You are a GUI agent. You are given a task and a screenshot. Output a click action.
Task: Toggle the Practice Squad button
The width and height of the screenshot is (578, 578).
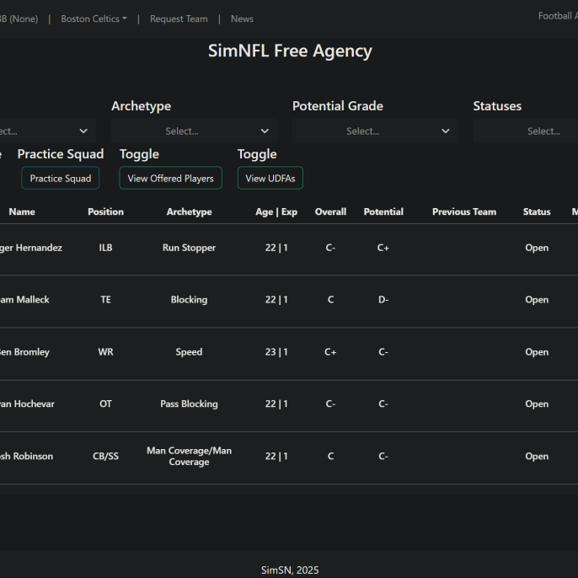click(61, 178)
